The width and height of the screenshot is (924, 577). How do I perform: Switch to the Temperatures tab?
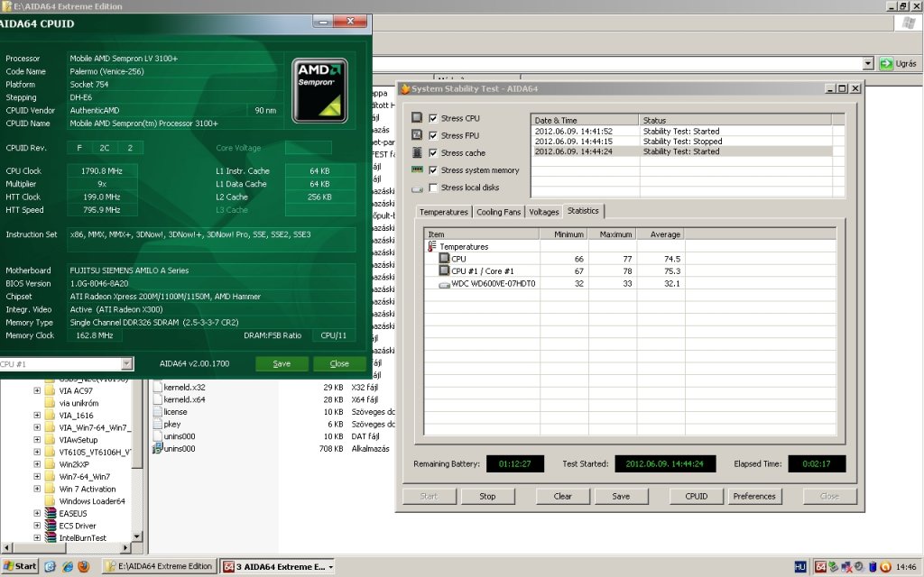[443, 212]
